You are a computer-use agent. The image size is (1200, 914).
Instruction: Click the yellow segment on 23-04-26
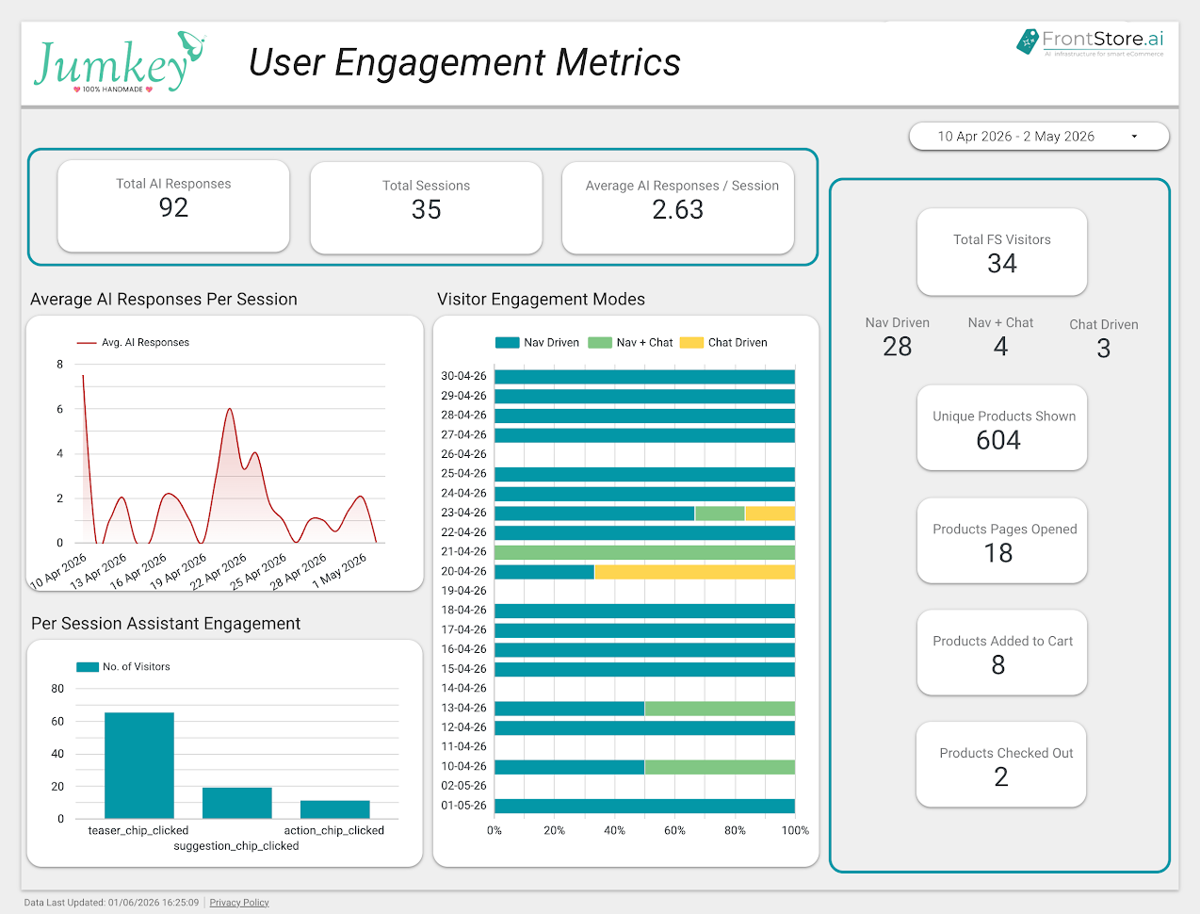(x=770, y=514)
